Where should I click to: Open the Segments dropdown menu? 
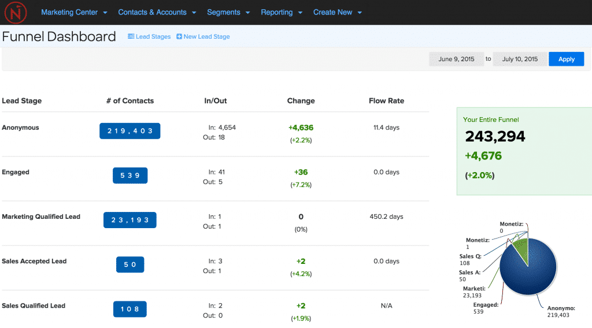point(228,12)
